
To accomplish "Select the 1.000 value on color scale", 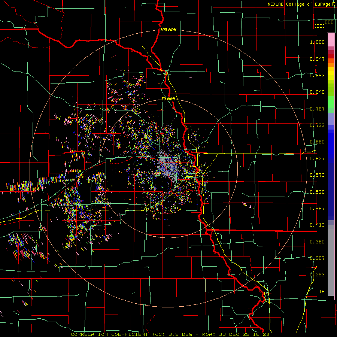I will point(317,42).
